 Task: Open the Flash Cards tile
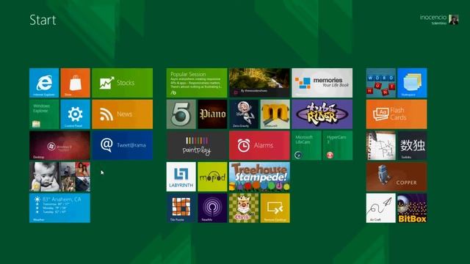[397, 114]
